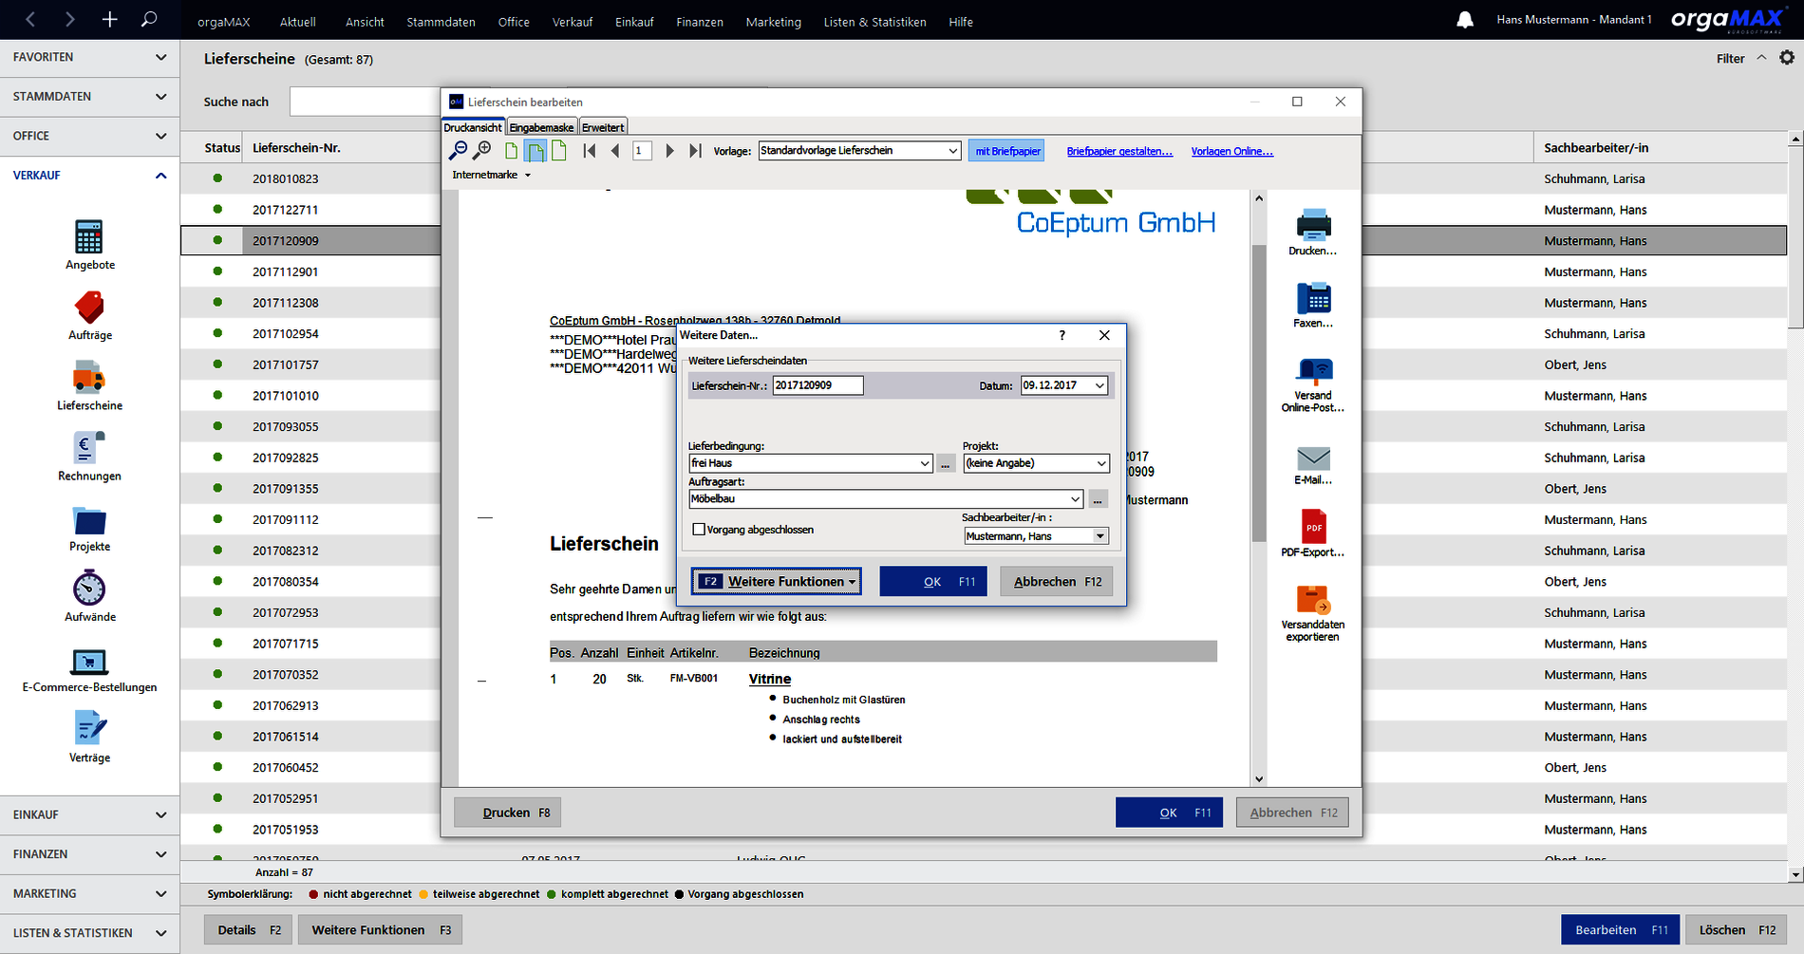Open the Auftragsart dropdown
Viewport: 1804px width, 954px height.
[x=1075, y=499]
